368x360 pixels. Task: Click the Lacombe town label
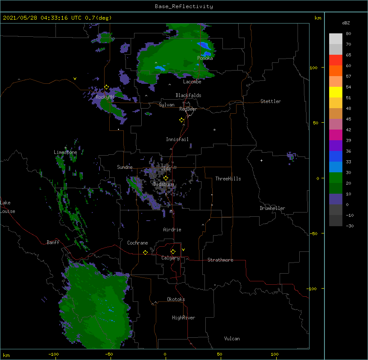tap(192, 82)
